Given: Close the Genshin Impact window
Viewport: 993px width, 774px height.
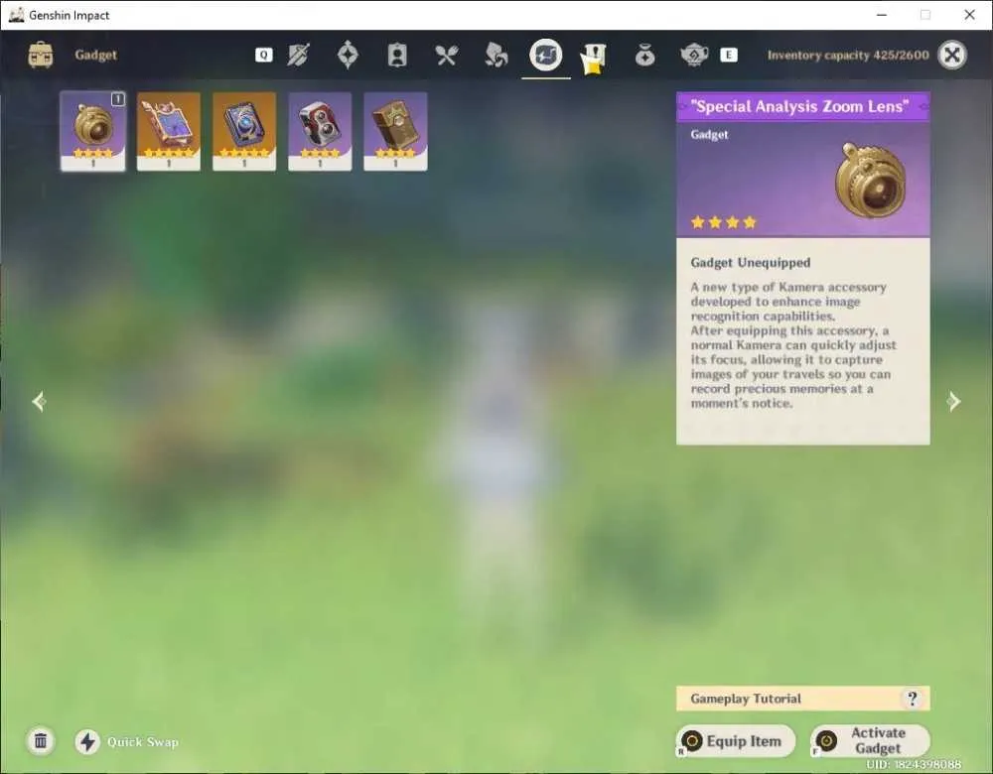Looking at the screenshot, I should [x=969, y=15].
